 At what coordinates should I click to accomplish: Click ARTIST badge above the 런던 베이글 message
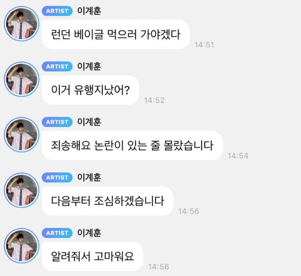(x=57, y=11)
